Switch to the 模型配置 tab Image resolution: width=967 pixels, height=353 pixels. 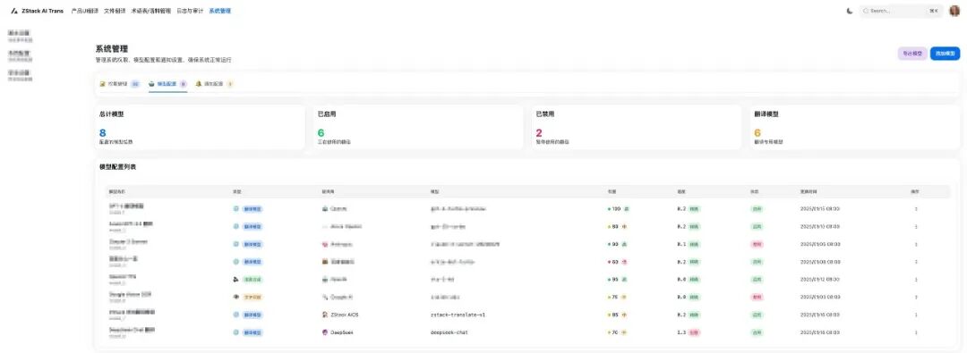167,83
